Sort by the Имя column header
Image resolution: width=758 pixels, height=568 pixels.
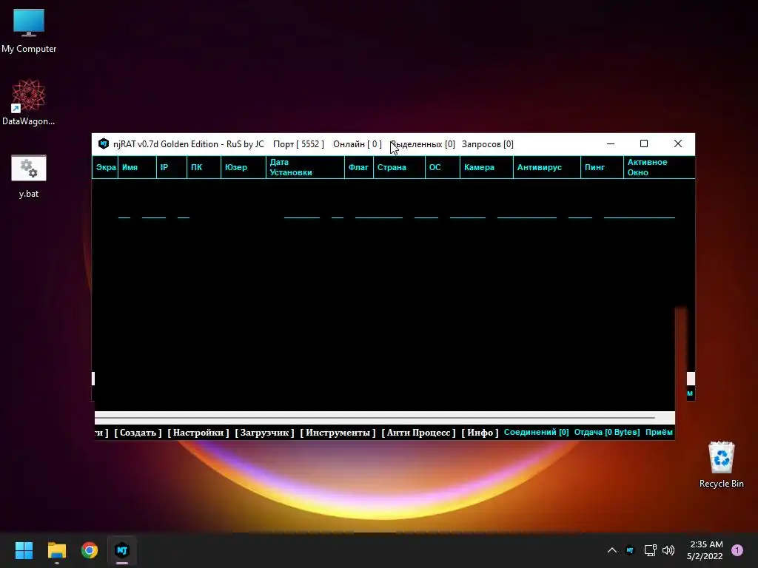(137, 167)
